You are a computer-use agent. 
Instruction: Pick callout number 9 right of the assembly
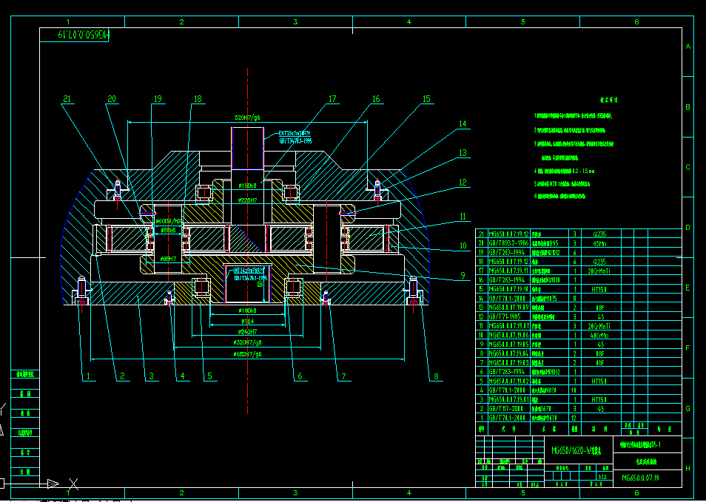[463, 275]
